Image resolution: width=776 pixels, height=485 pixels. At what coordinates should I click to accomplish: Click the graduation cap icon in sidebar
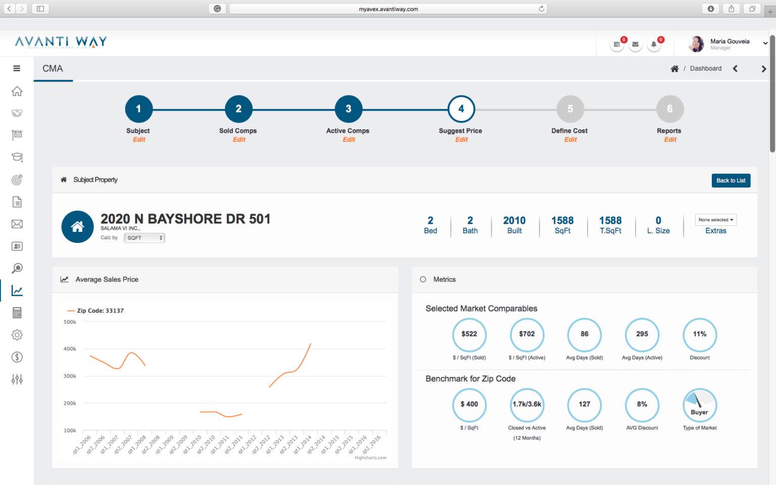pyautogui.click(x=17, y=157)
